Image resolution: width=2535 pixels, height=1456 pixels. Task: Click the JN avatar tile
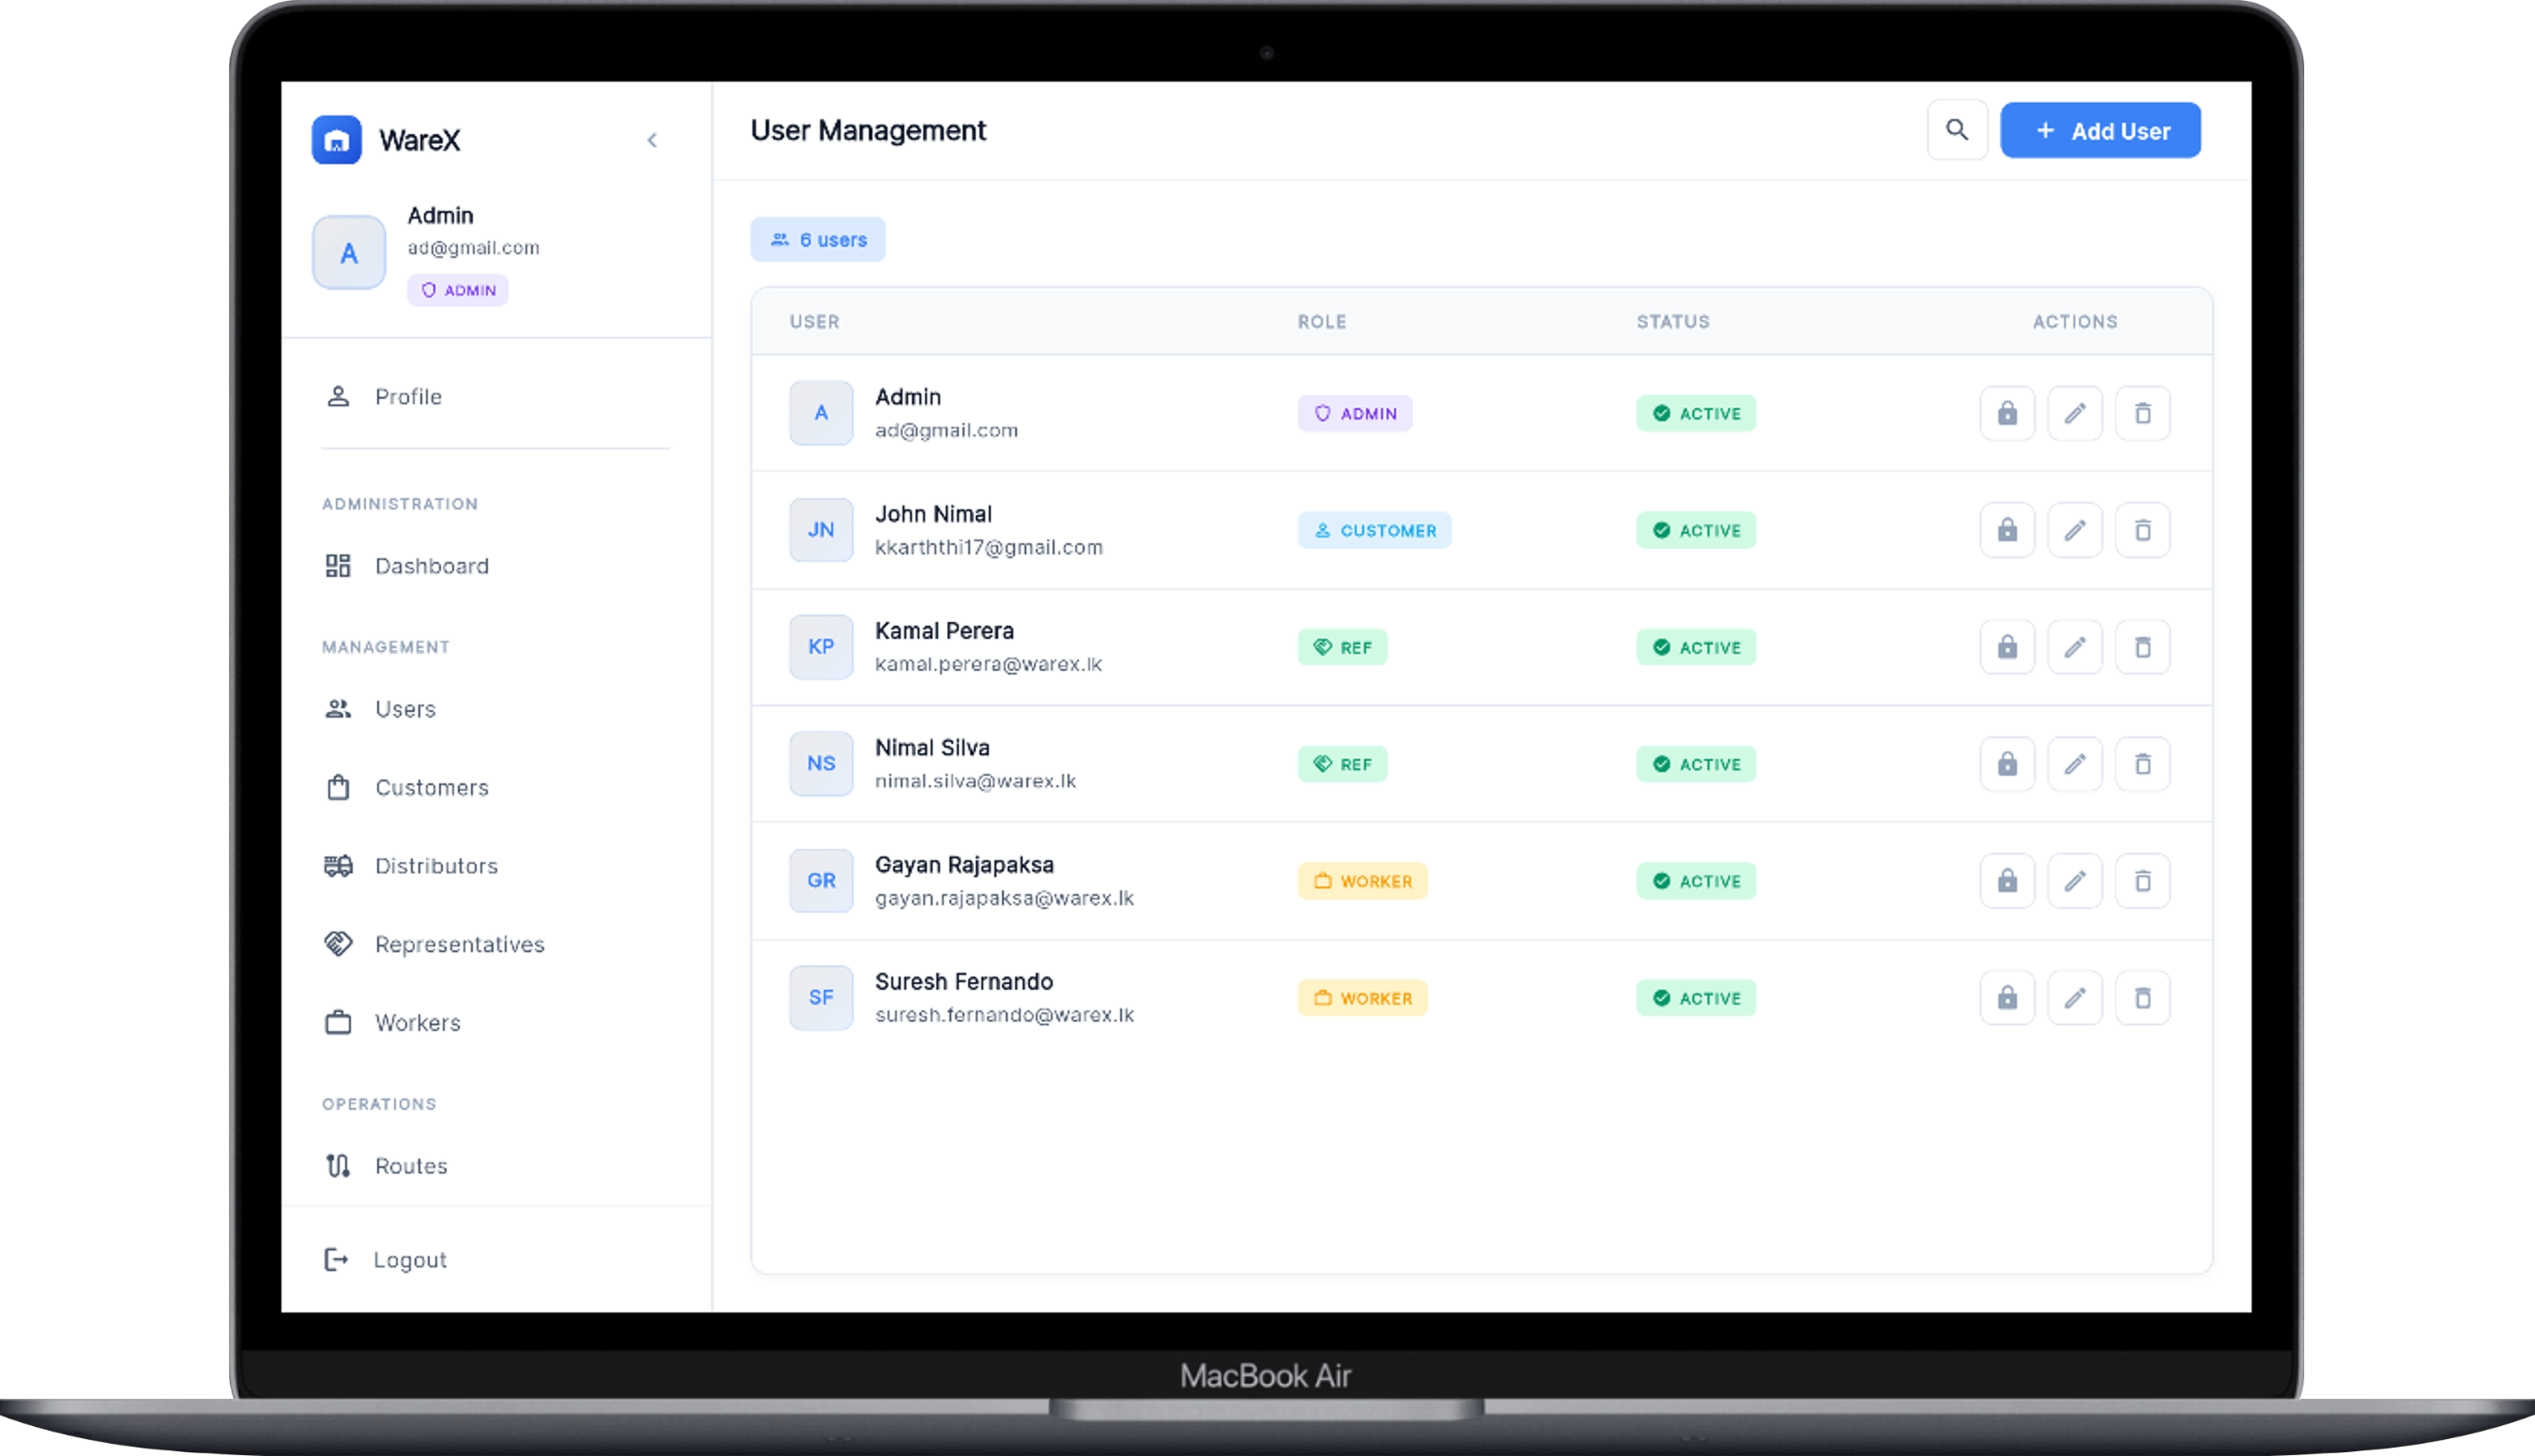[821, 530]
